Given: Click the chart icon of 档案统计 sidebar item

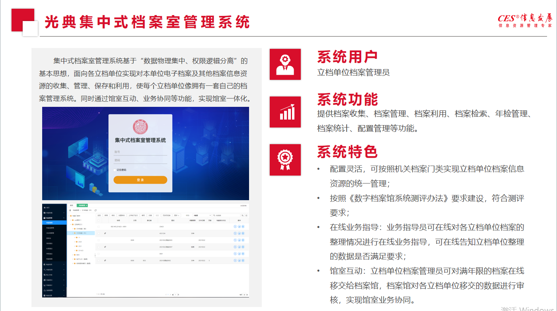Looking at the screenshot, I should point(45,285).
